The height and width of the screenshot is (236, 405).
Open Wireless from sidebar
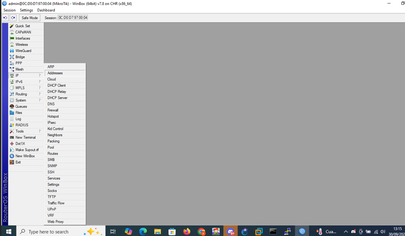pos(26,44)
